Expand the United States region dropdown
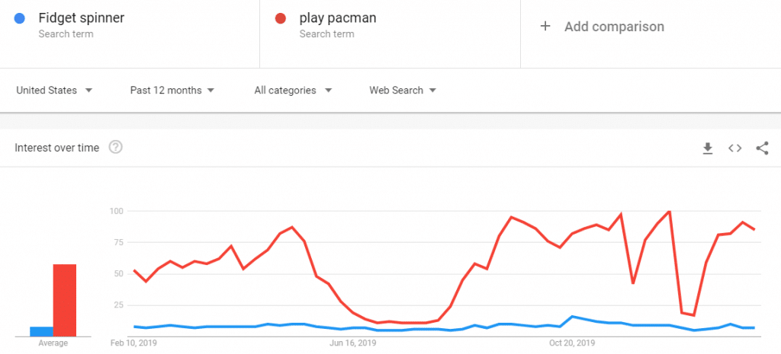 pos(54,91)
